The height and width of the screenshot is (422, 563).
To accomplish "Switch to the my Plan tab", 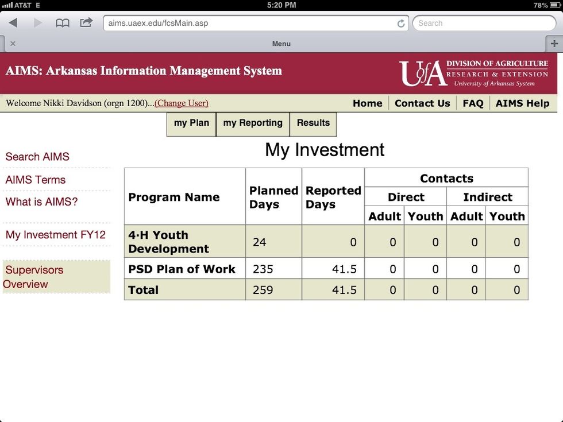I will [x=191, y=124].
